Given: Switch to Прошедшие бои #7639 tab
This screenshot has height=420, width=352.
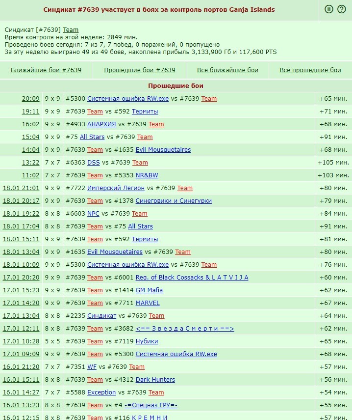Looking at the screenshot, I should coord(140,70).
